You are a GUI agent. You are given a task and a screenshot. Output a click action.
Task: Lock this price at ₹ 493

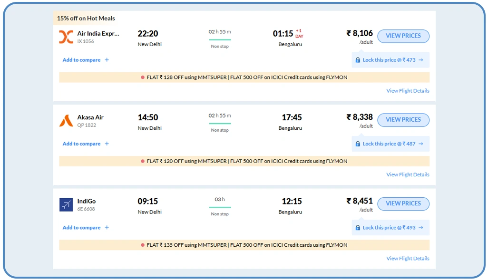(x=390, y=228)
